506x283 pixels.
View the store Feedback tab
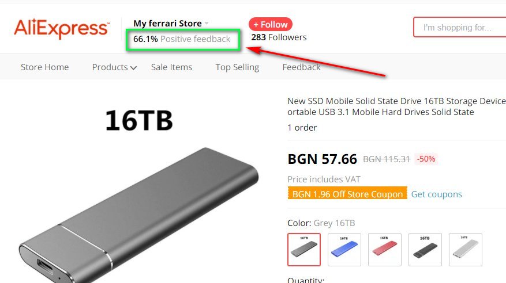coord(301,67)
